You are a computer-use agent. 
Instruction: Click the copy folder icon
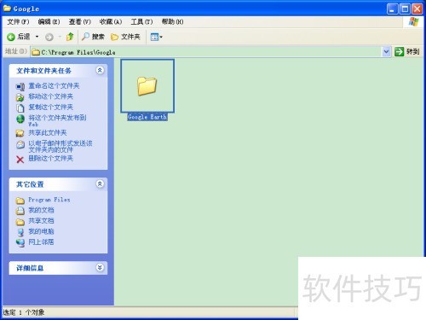20,108
